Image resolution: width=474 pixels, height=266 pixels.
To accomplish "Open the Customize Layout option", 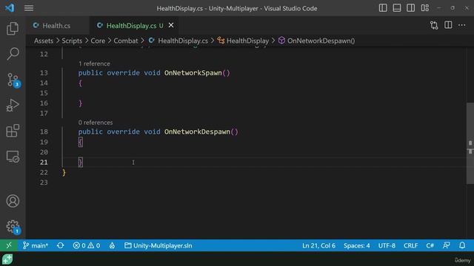I will 424,8.
